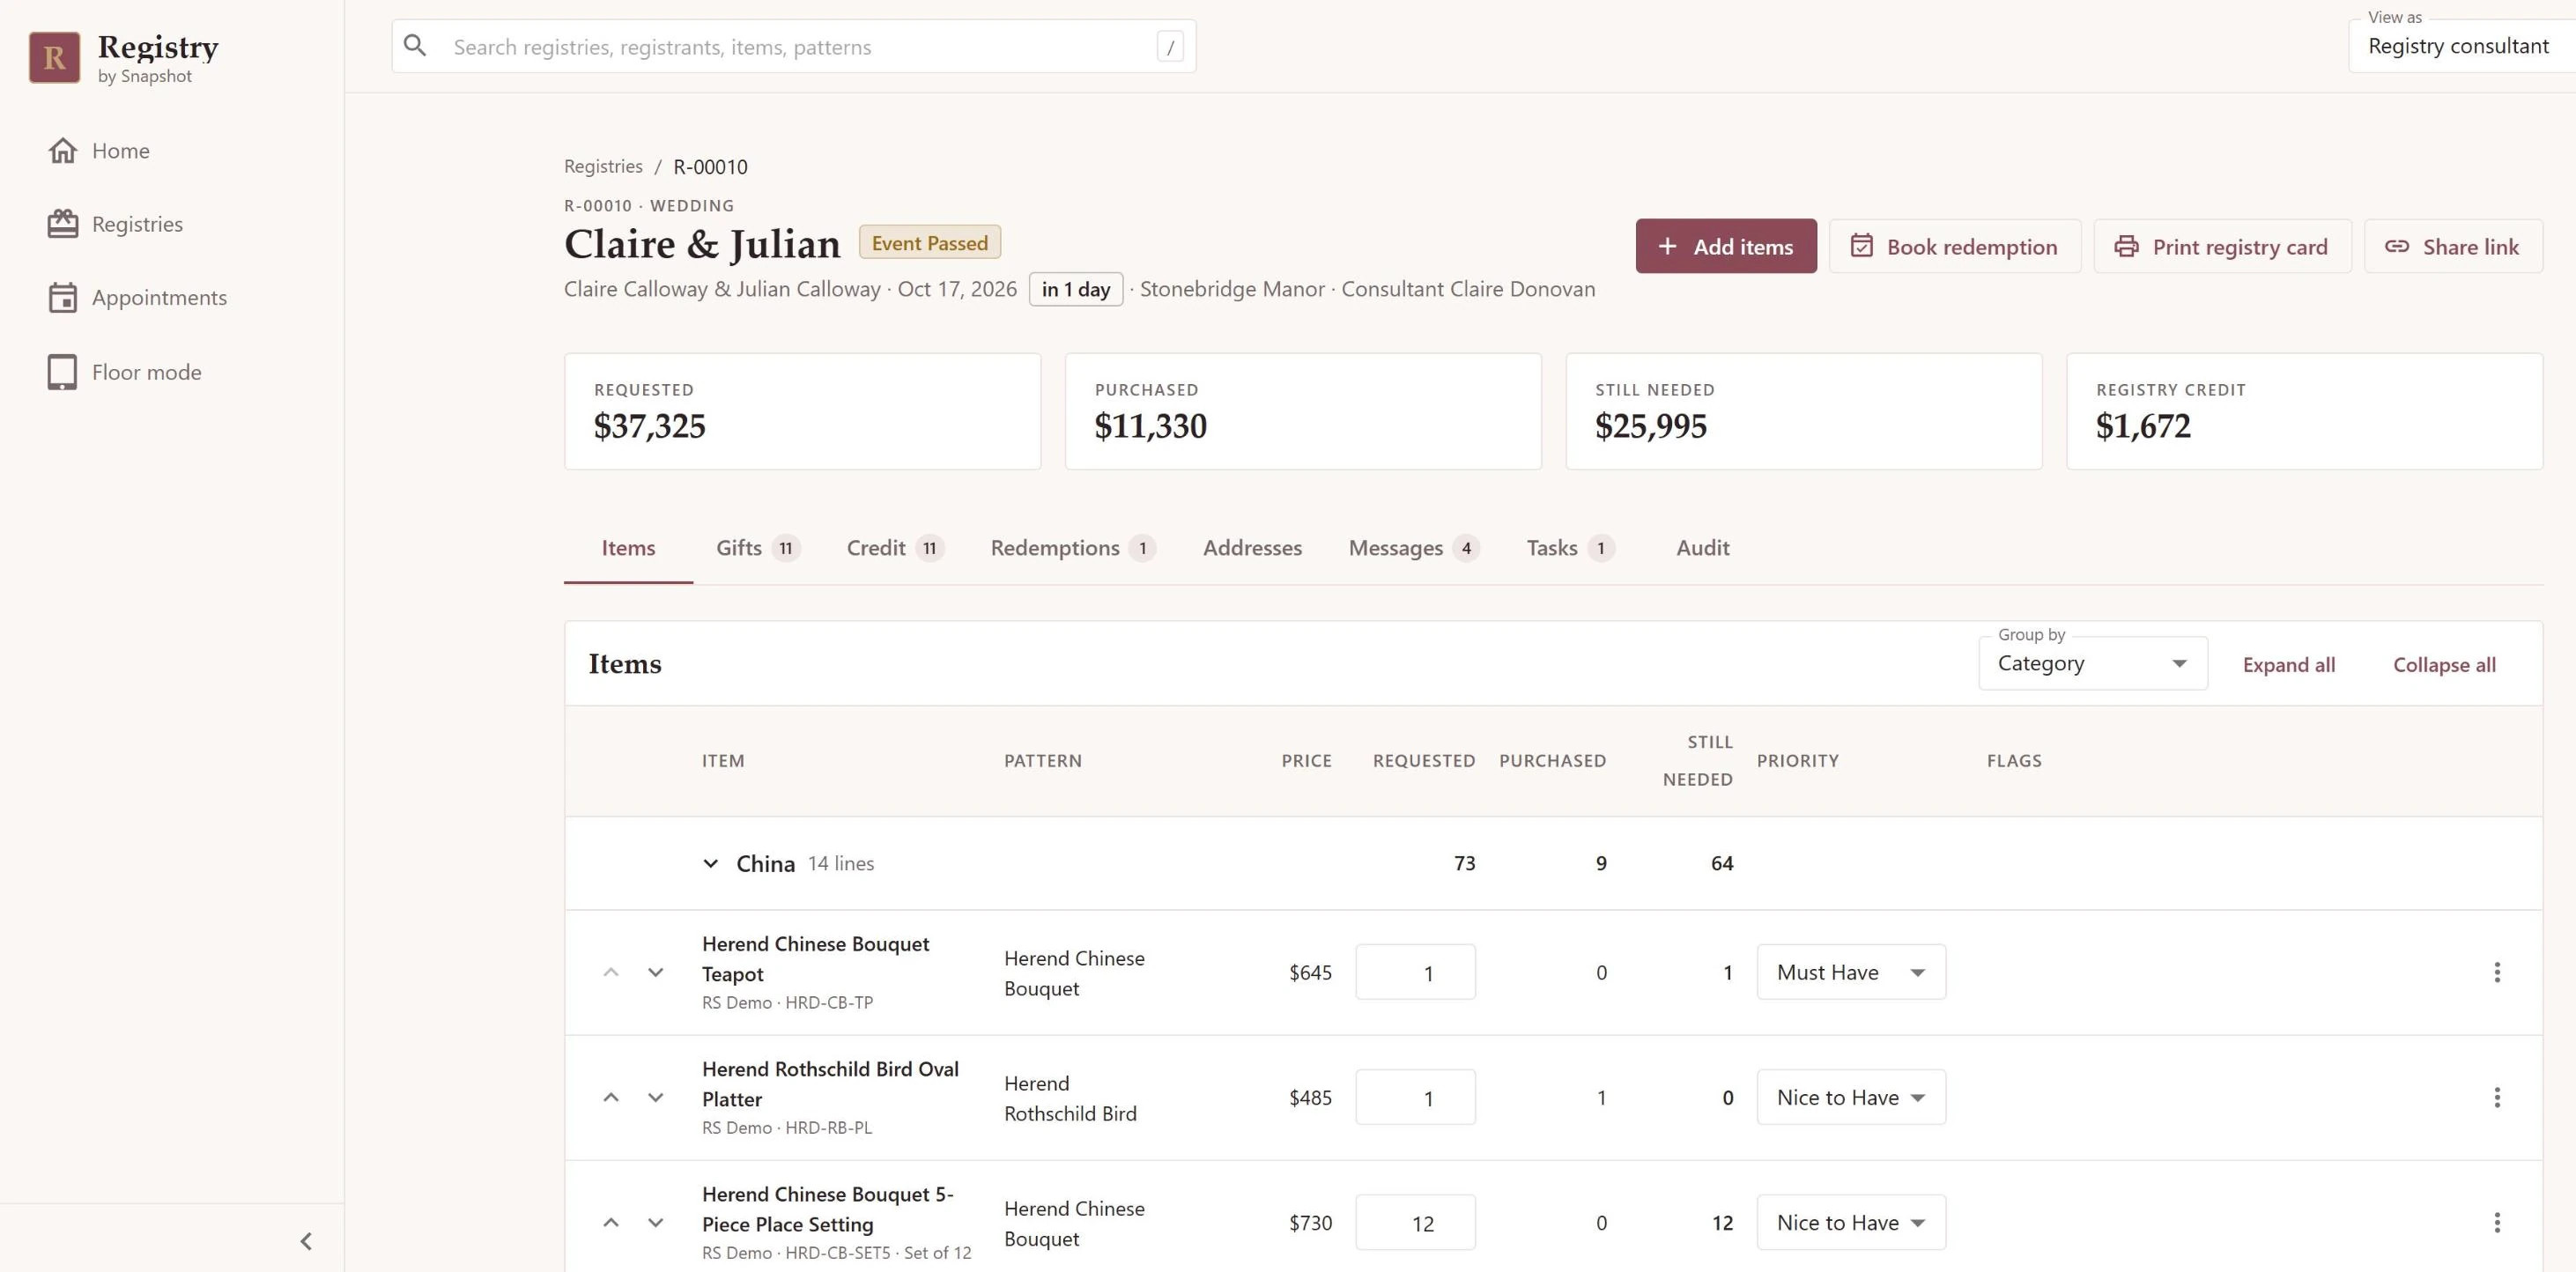The width and height of the screenshot is (2576, 1272).
Task: Open more options for the Herend Chinese Bouquet Teapot row
Action: [x=2497, y=972]
